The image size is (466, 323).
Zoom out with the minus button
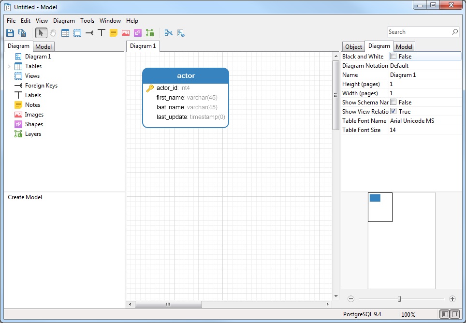tap(351, 299)
